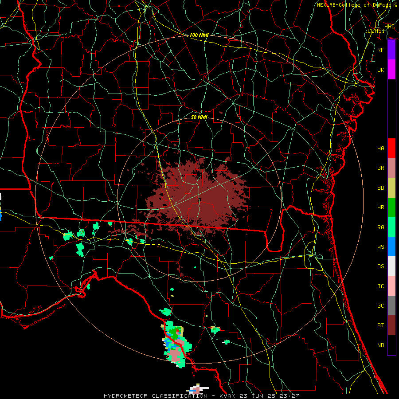Viewport: 399px width, 399px height.
Task: Click the UK legend label
Action: click(x=380, y=70)
